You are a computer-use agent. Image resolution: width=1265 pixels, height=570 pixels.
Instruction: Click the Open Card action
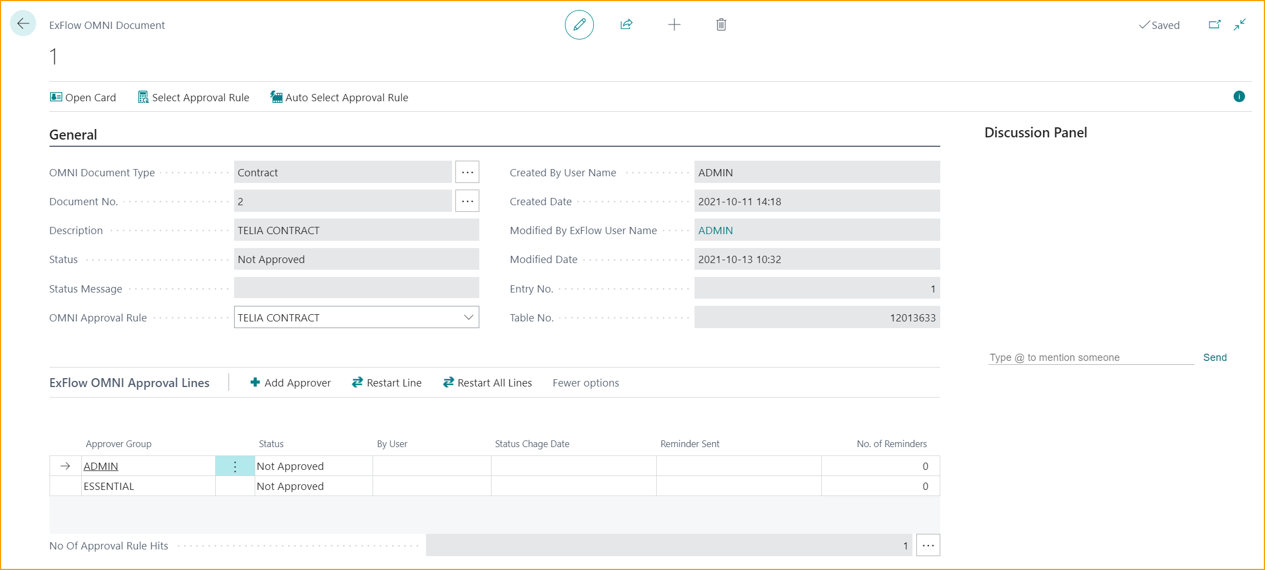82,97
